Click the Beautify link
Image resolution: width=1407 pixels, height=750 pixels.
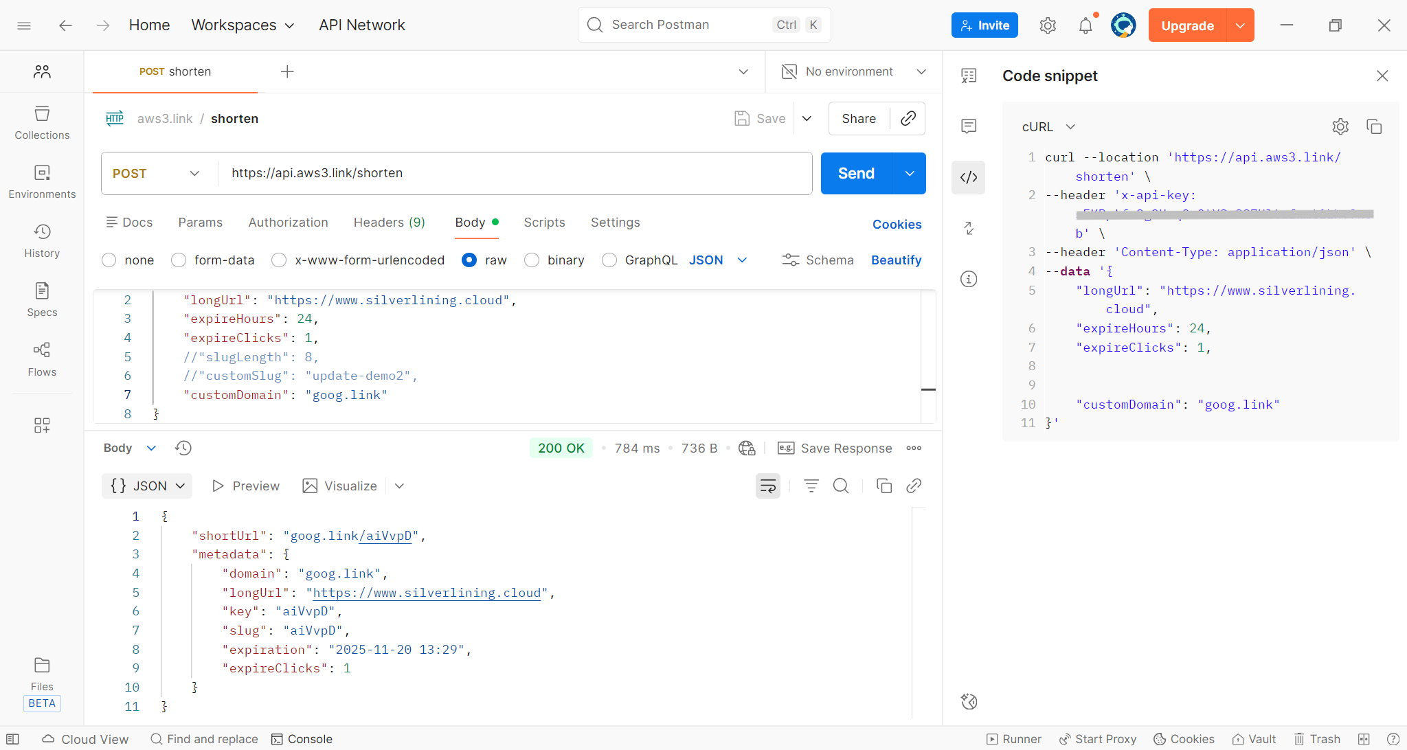(x=896, y=260)
